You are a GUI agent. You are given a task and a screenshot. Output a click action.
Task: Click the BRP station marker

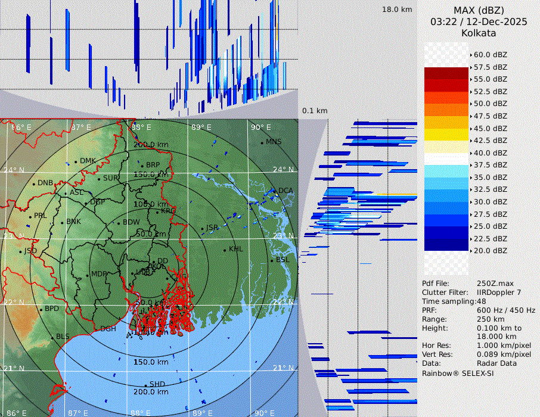[142, 165]
